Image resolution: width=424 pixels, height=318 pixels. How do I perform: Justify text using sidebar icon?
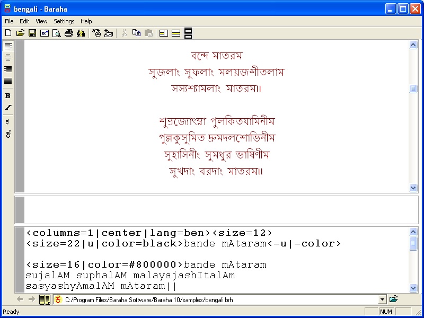coord(8,81)
